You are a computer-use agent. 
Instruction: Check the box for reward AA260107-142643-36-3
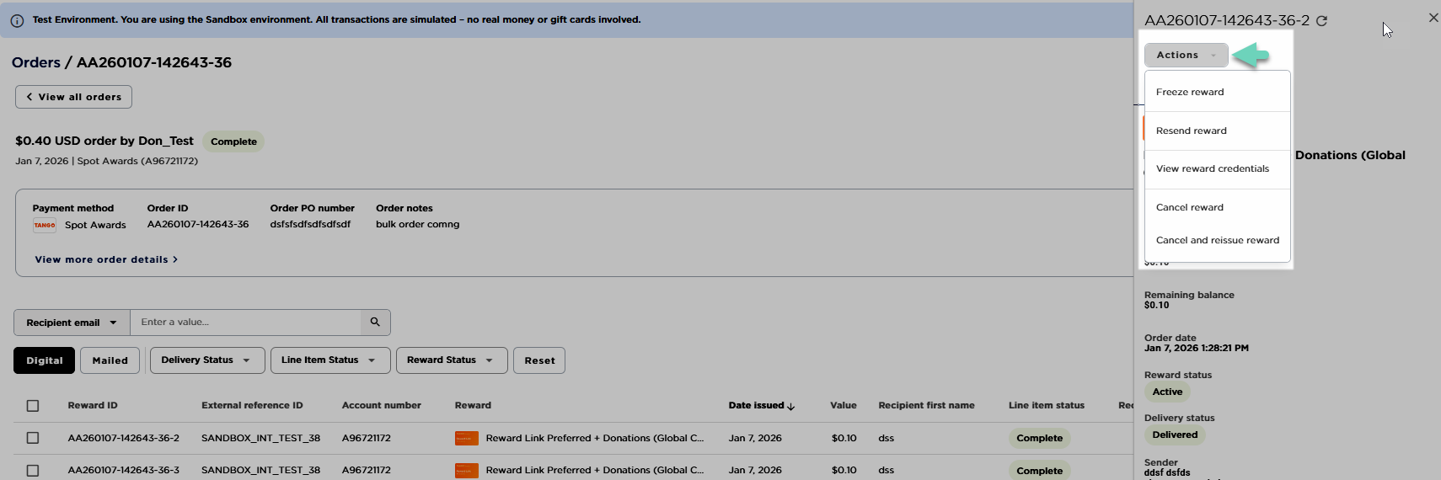coord(33,470)
